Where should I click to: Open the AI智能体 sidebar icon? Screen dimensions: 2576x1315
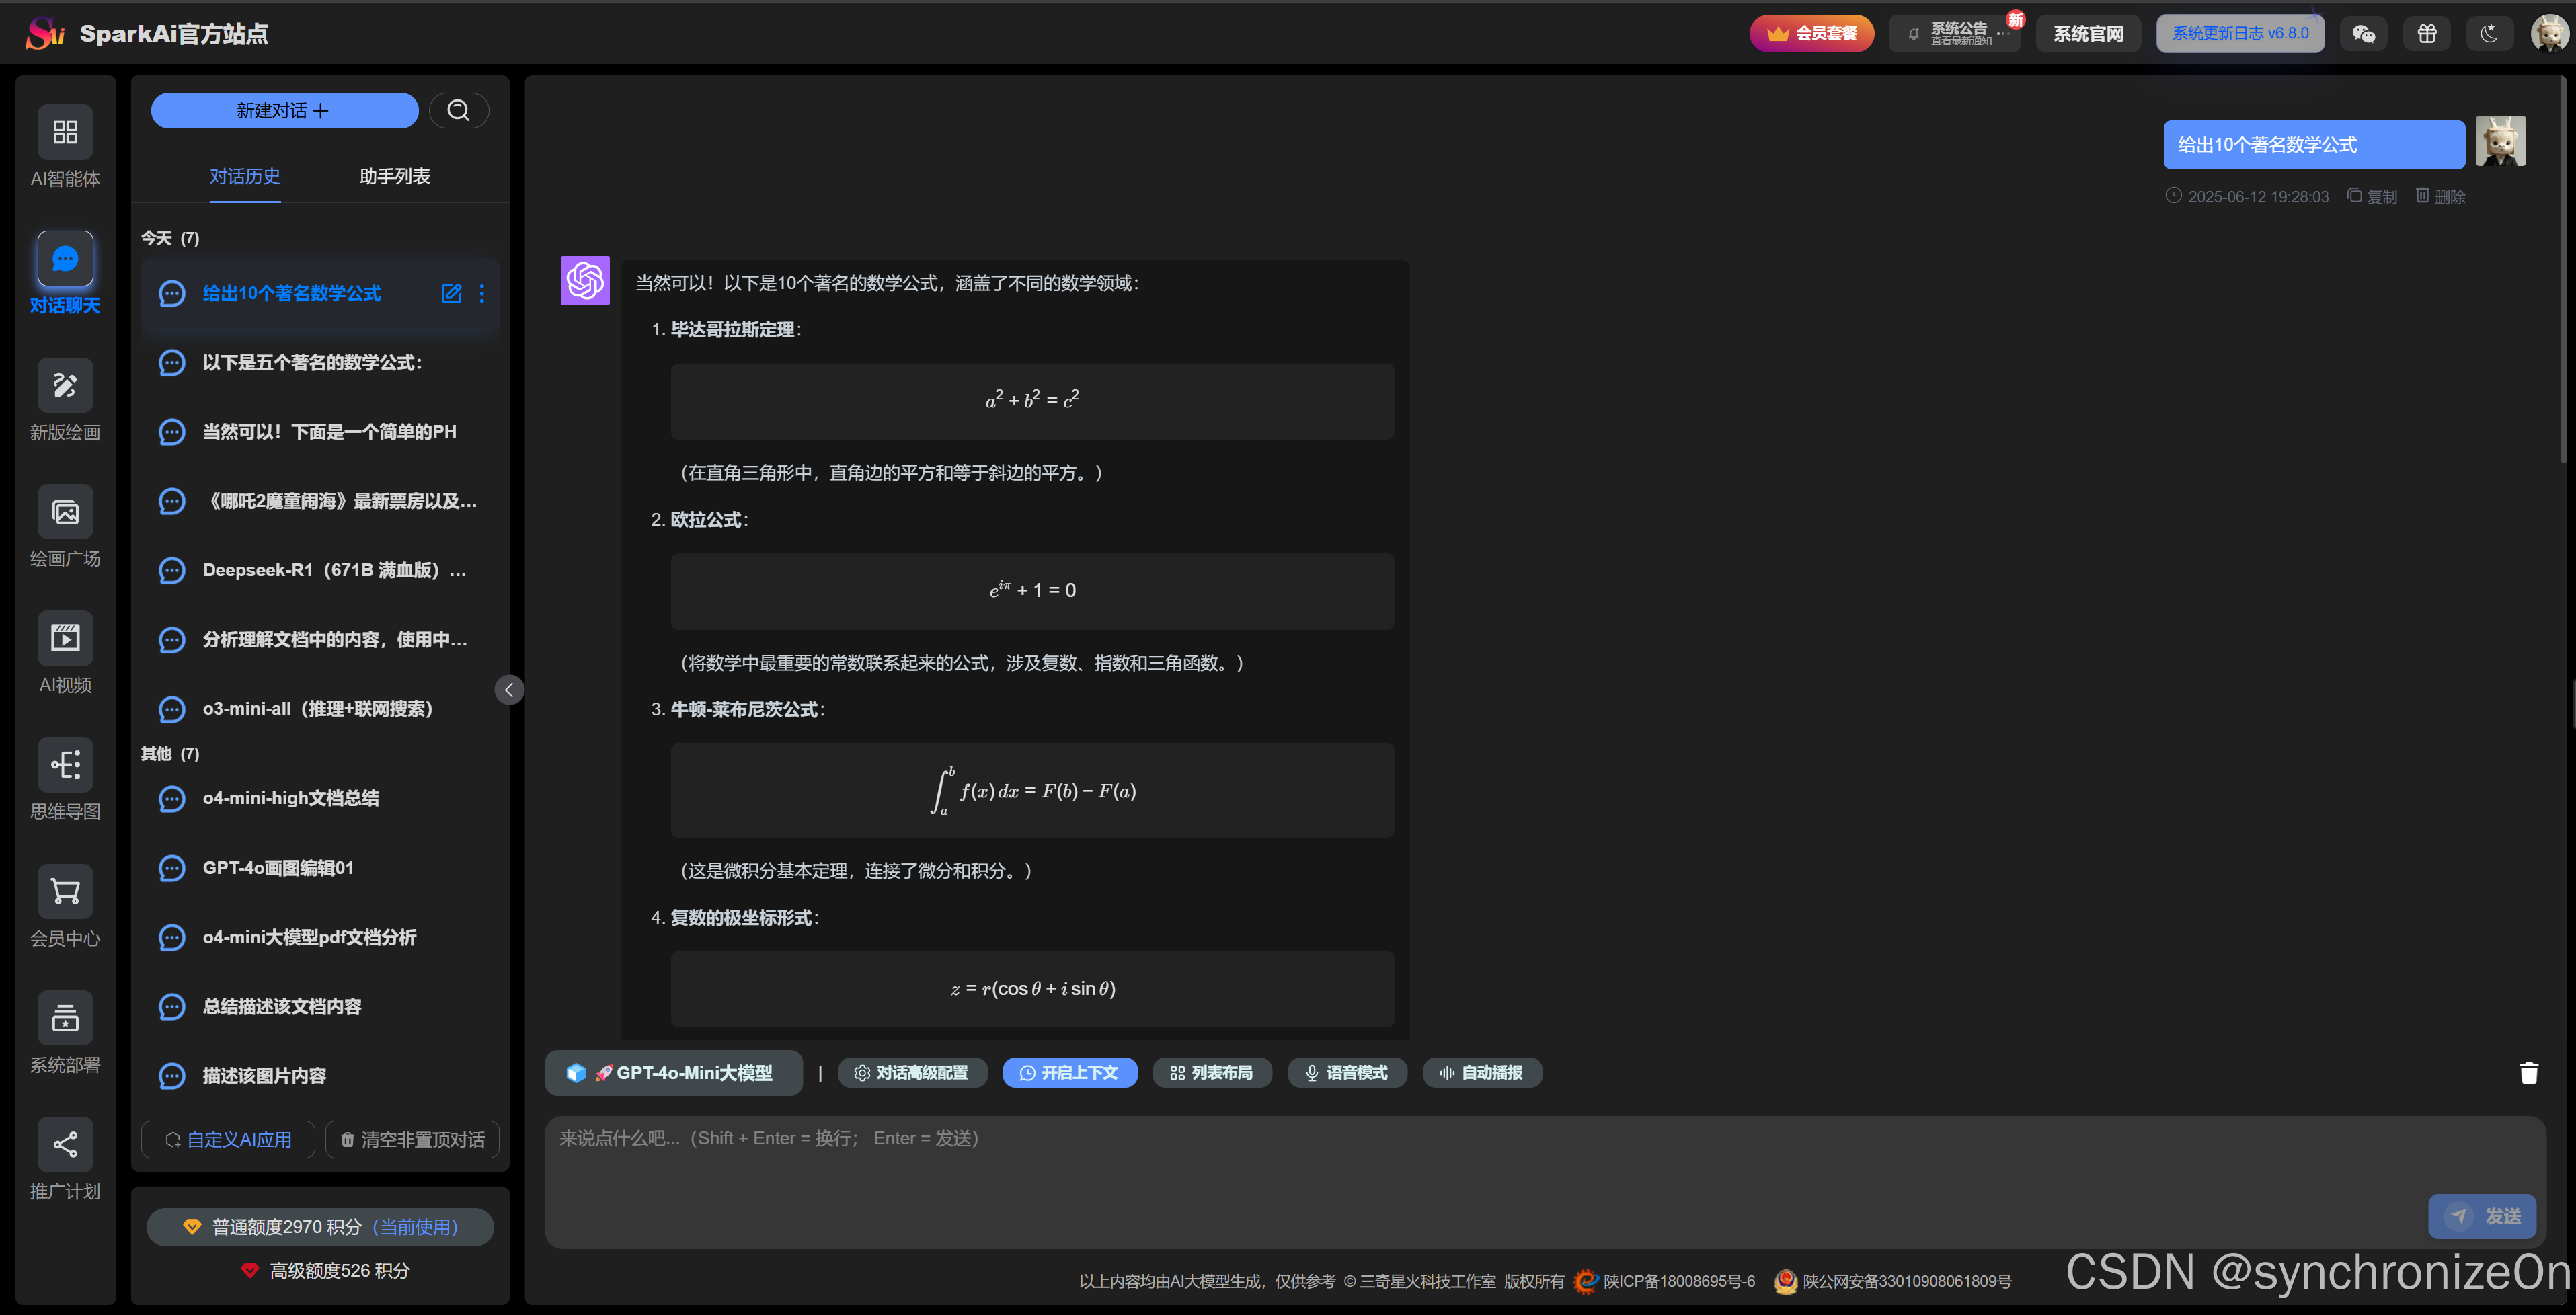[x=65, y=132]
